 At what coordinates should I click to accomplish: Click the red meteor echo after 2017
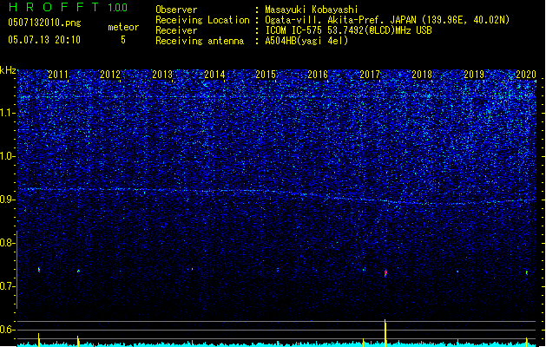point(385,273)
